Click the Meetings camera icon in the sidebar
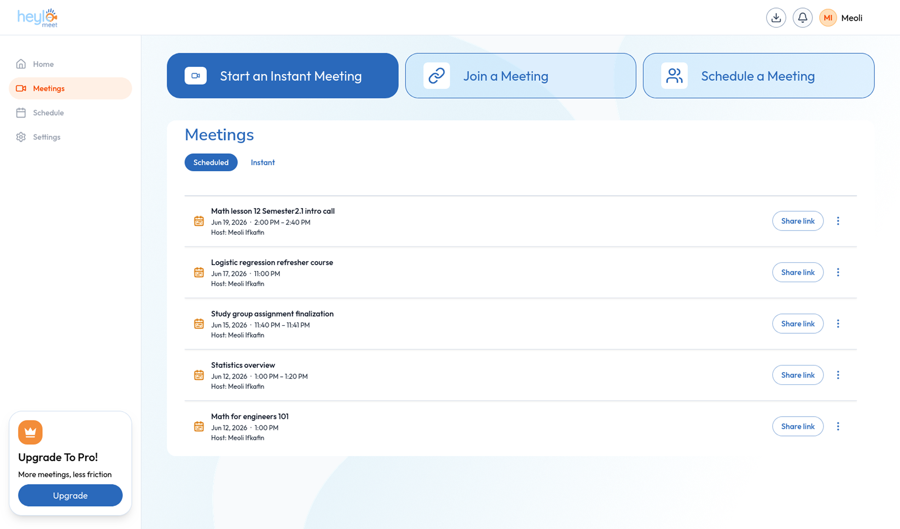 click(21, 88)
